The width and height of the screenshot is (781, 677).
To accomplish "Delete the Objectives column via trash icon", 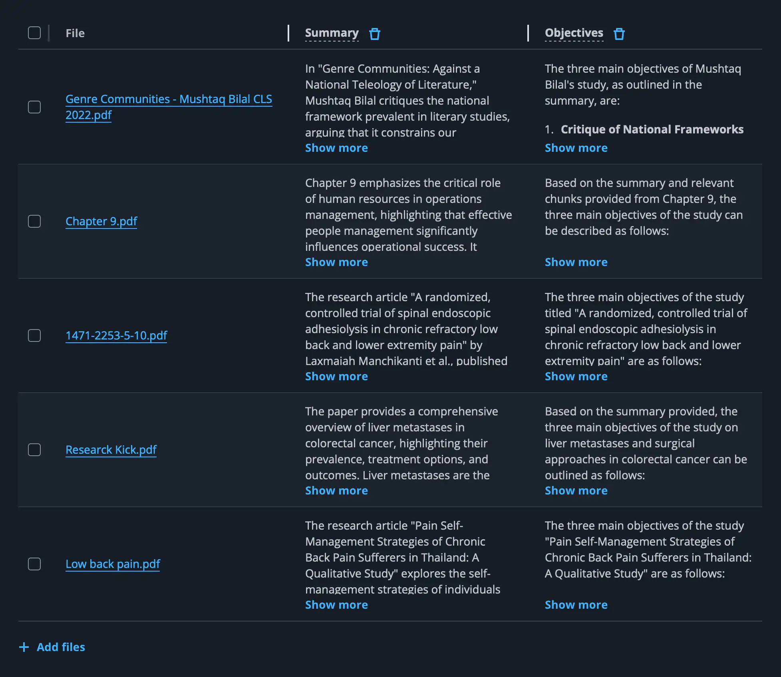I will (x=619, y=34).
